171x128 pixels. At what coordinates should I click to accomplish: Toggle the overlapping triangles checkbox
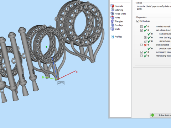pyautogui.click(x=141, y=52)
